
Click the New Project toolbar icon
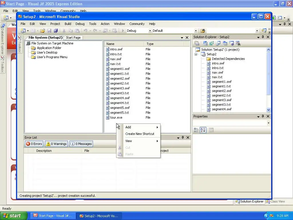(x=23, y=31)
